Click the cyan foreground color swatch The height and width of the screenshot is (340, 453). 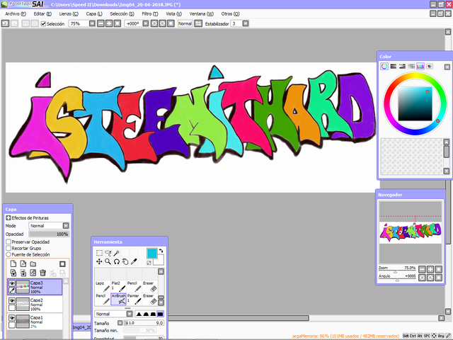151,253
